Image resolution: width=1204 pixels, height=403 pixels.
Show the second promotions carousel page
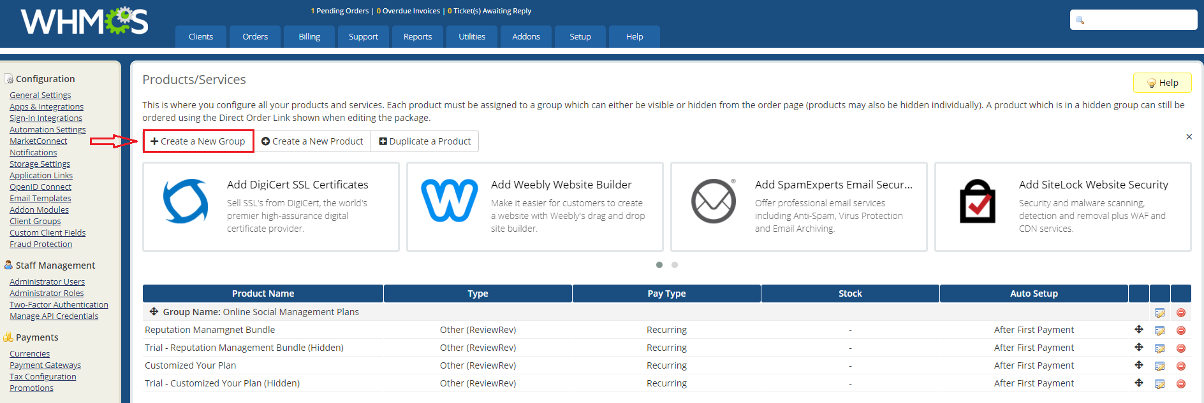pyautogui.click(x=675, y=265)
